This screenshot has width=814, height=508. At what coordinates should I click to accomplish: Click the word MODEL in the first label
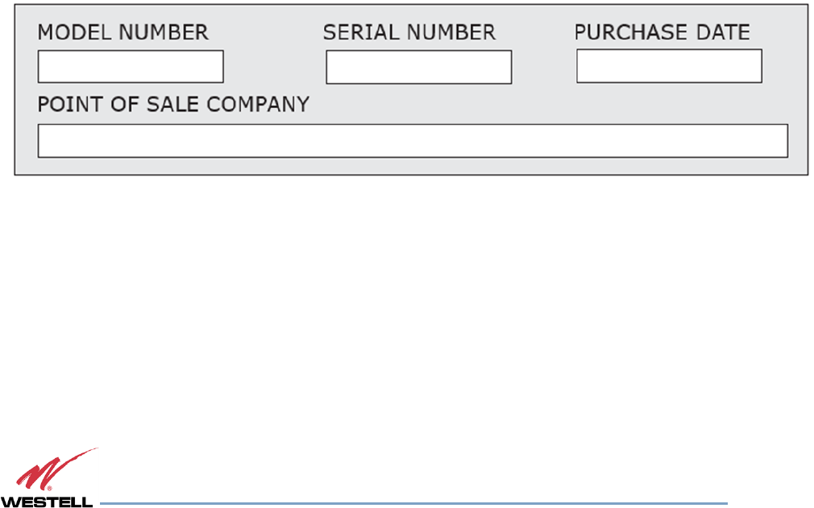pyautogui.click(x=74, y=33)
